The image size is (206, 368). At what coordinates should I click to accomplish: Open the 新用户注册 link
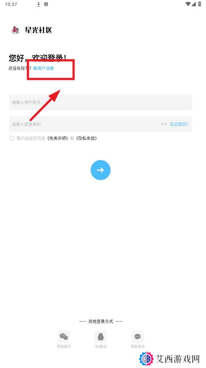click(43, 68)
